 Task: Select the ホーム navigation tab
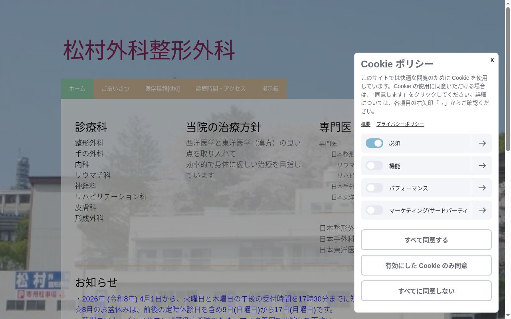click(x=77, y=89)
